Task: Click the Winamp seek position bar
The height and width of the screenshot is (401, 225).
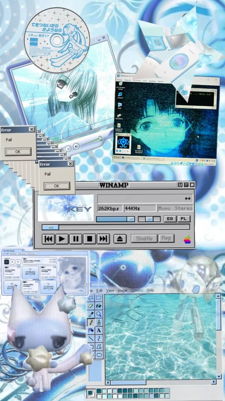Action: (116, 227)
